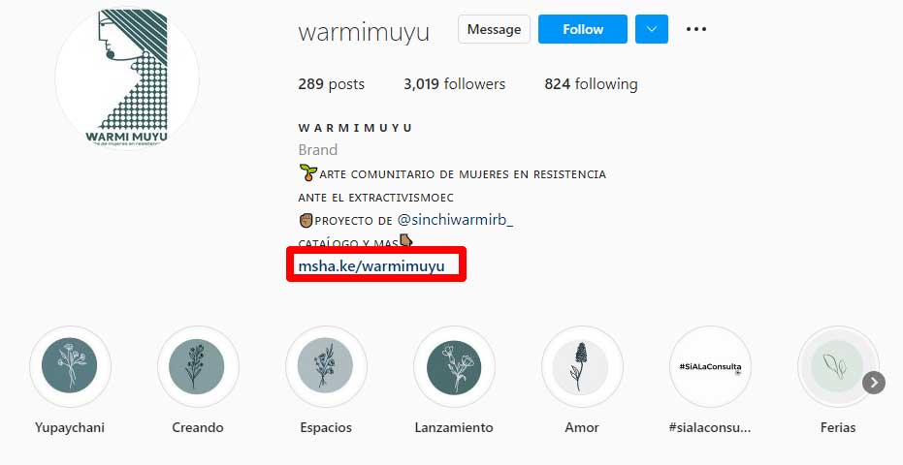Select the Creando highlight label text
Image resolution: width=903 pixels, height=465 pixels.
coord(198,427)
